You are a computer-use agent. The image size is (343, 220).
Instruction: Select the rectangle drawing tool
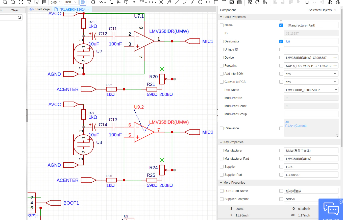tap(216, 2)
